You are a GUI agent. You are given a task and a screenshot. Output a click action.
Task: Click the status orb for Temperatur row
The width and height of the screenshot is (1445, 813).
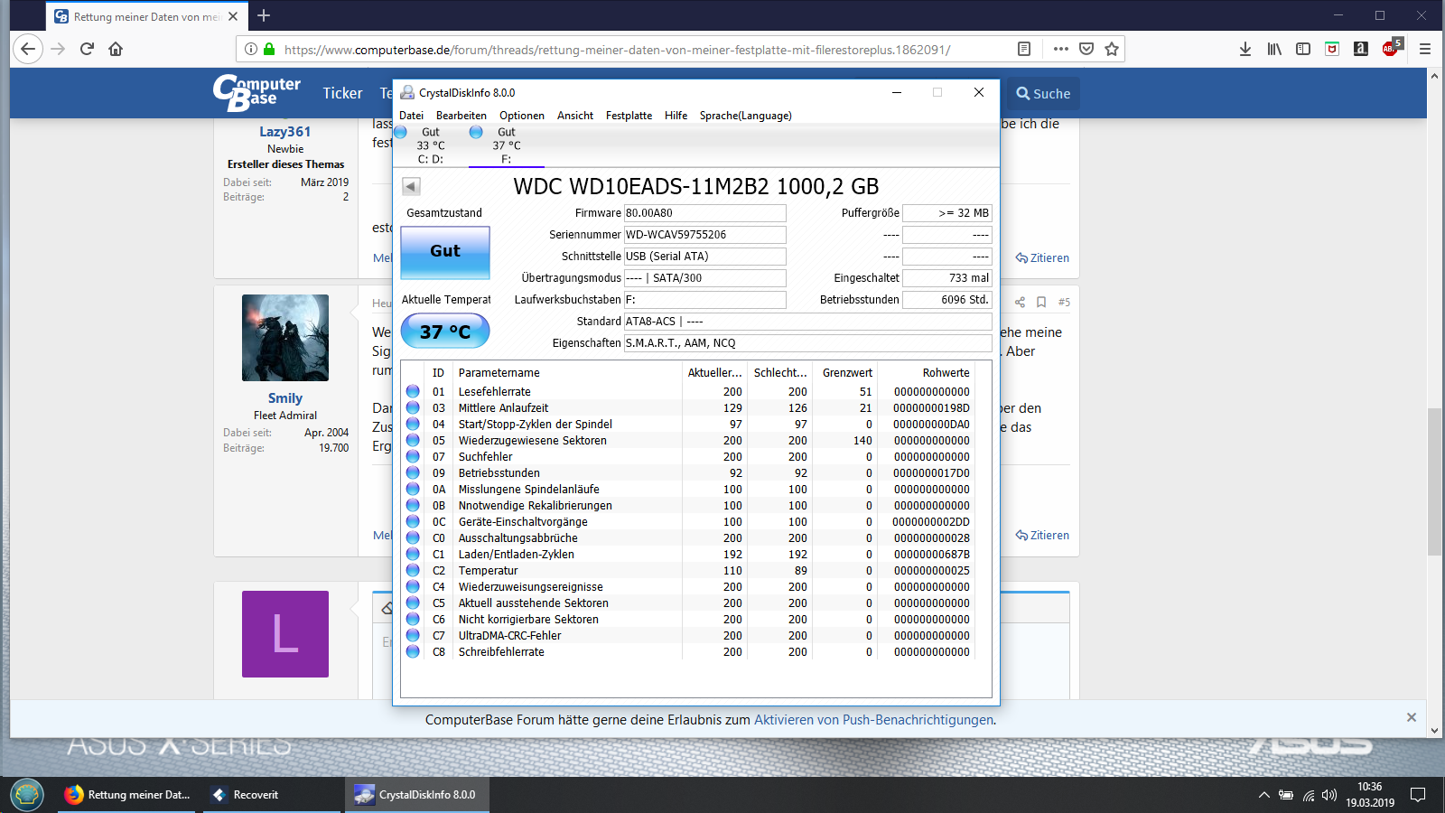(413, 570)
